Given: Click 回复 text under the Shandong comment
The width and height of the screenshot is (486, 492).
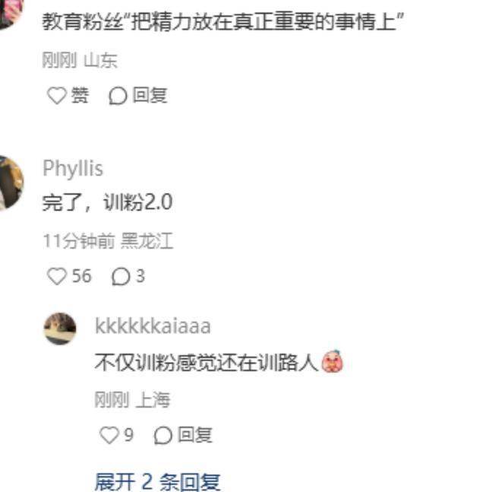Looking at the screenshot, I should pyautogui.click(x=150, y=95).
